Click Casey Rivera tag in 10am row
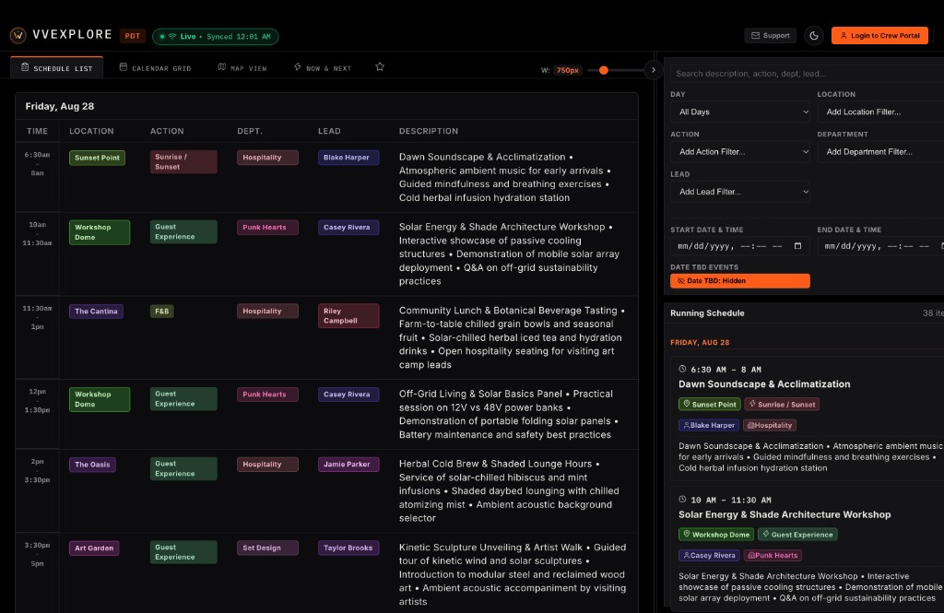This screenshot has height=613, width=944. point(348,228)
